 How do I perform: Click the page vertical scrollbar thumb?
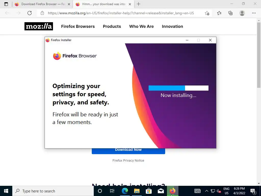[x=259, y=55]
